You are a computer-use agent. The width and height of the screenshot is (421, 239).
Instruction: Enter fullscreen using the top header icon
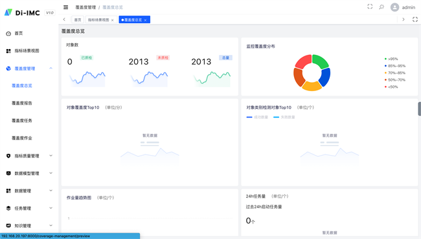point(370,6)
